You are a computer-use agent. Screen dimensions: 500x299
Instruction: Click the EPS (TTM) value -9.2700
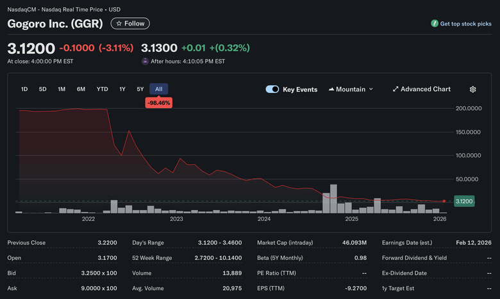(356, 289)
